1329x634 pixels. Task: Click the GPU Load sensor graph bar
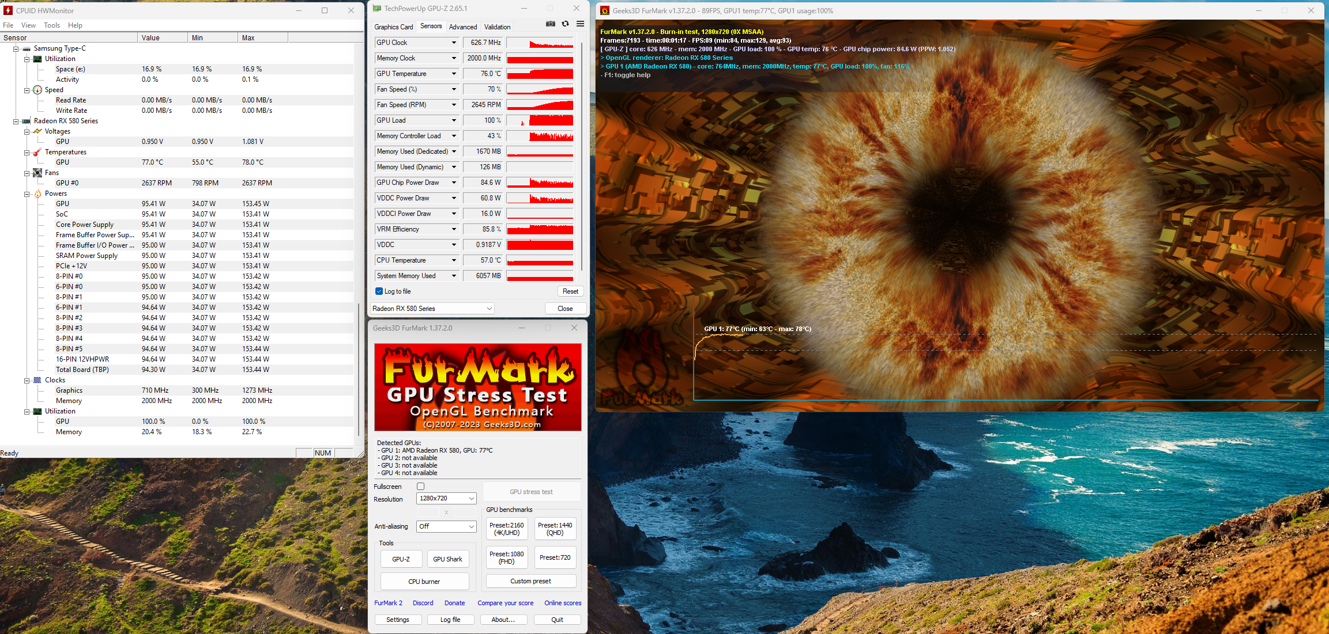(x=540, y=120)
